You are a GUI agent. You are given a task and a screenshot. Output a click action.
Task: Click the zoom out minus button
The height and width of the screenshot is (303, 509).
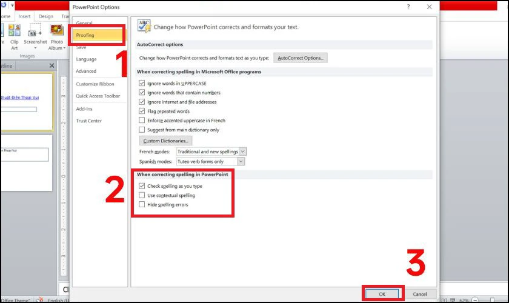point(474,300)
